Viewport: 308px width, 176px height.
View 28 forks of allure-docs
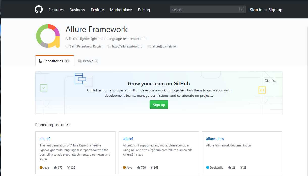pos(243,167)
